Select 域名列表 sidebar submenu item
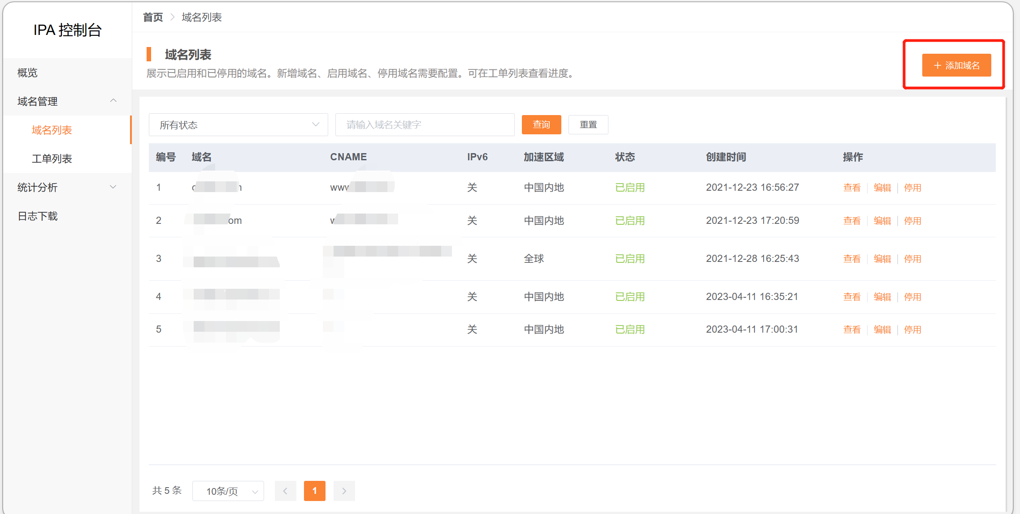 (52, 130)
